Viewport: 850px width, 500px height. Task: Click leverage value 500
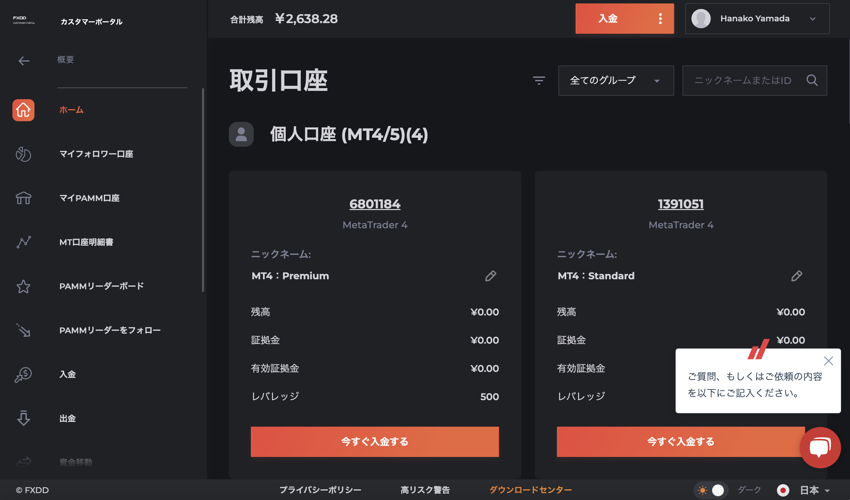pos(489,397)
